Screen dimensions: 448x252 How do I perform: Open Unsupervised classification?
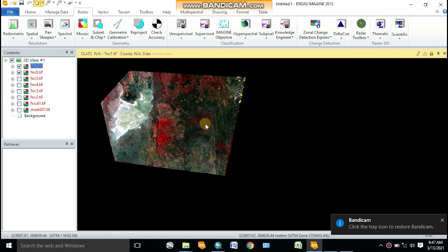tap(181, 29)
